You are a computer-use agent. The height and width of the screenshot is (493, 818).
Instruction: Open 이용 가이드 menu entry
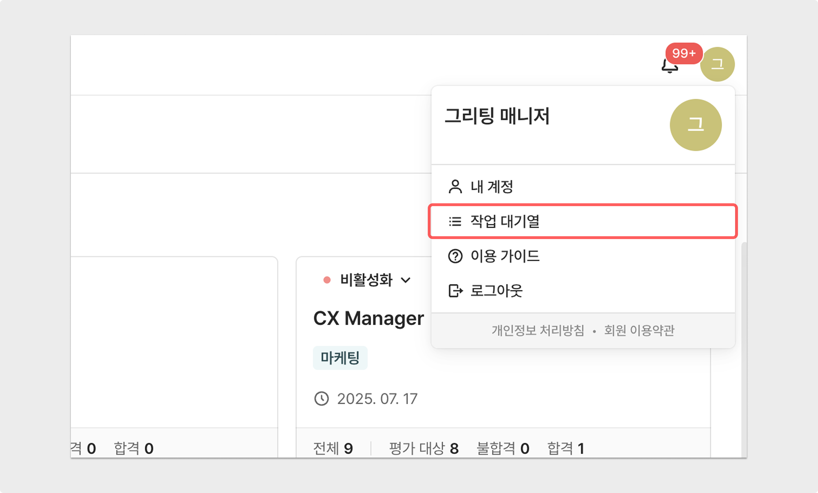505,256
